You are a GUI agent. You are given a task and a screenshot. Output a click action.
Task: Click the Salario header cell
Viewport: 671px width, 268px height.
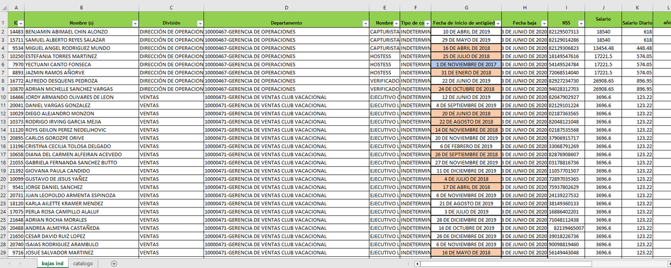tap(603, 19)
